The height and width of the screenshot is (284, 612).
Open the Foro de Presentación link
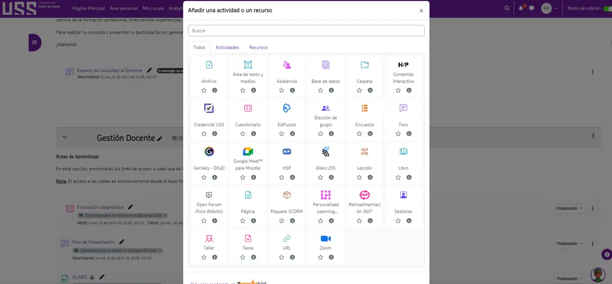tap(93, 242)
